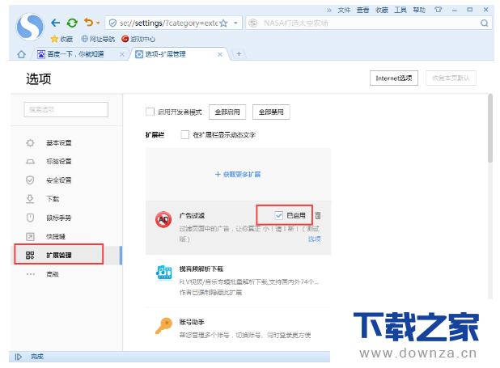Viewport: 500px width, 368px height.
Task: Enable the 启用开发者模式 checkbox
Action: click(150, 112)
